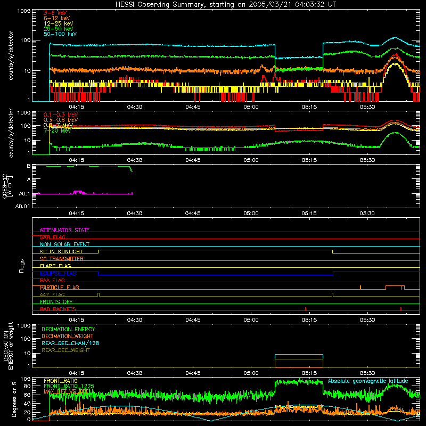
Task: Click the vertical Flags axis label
Action: click(x=22, y=266)
